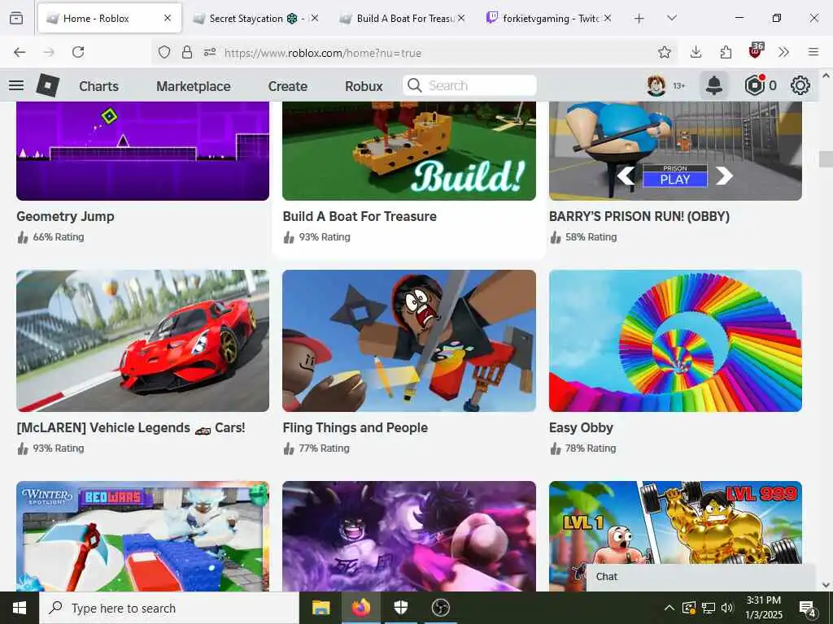Click the Roblox Search input field
The width and height of the screenshot is (833, 624).
pyautogui.click(x=469, y=85)
